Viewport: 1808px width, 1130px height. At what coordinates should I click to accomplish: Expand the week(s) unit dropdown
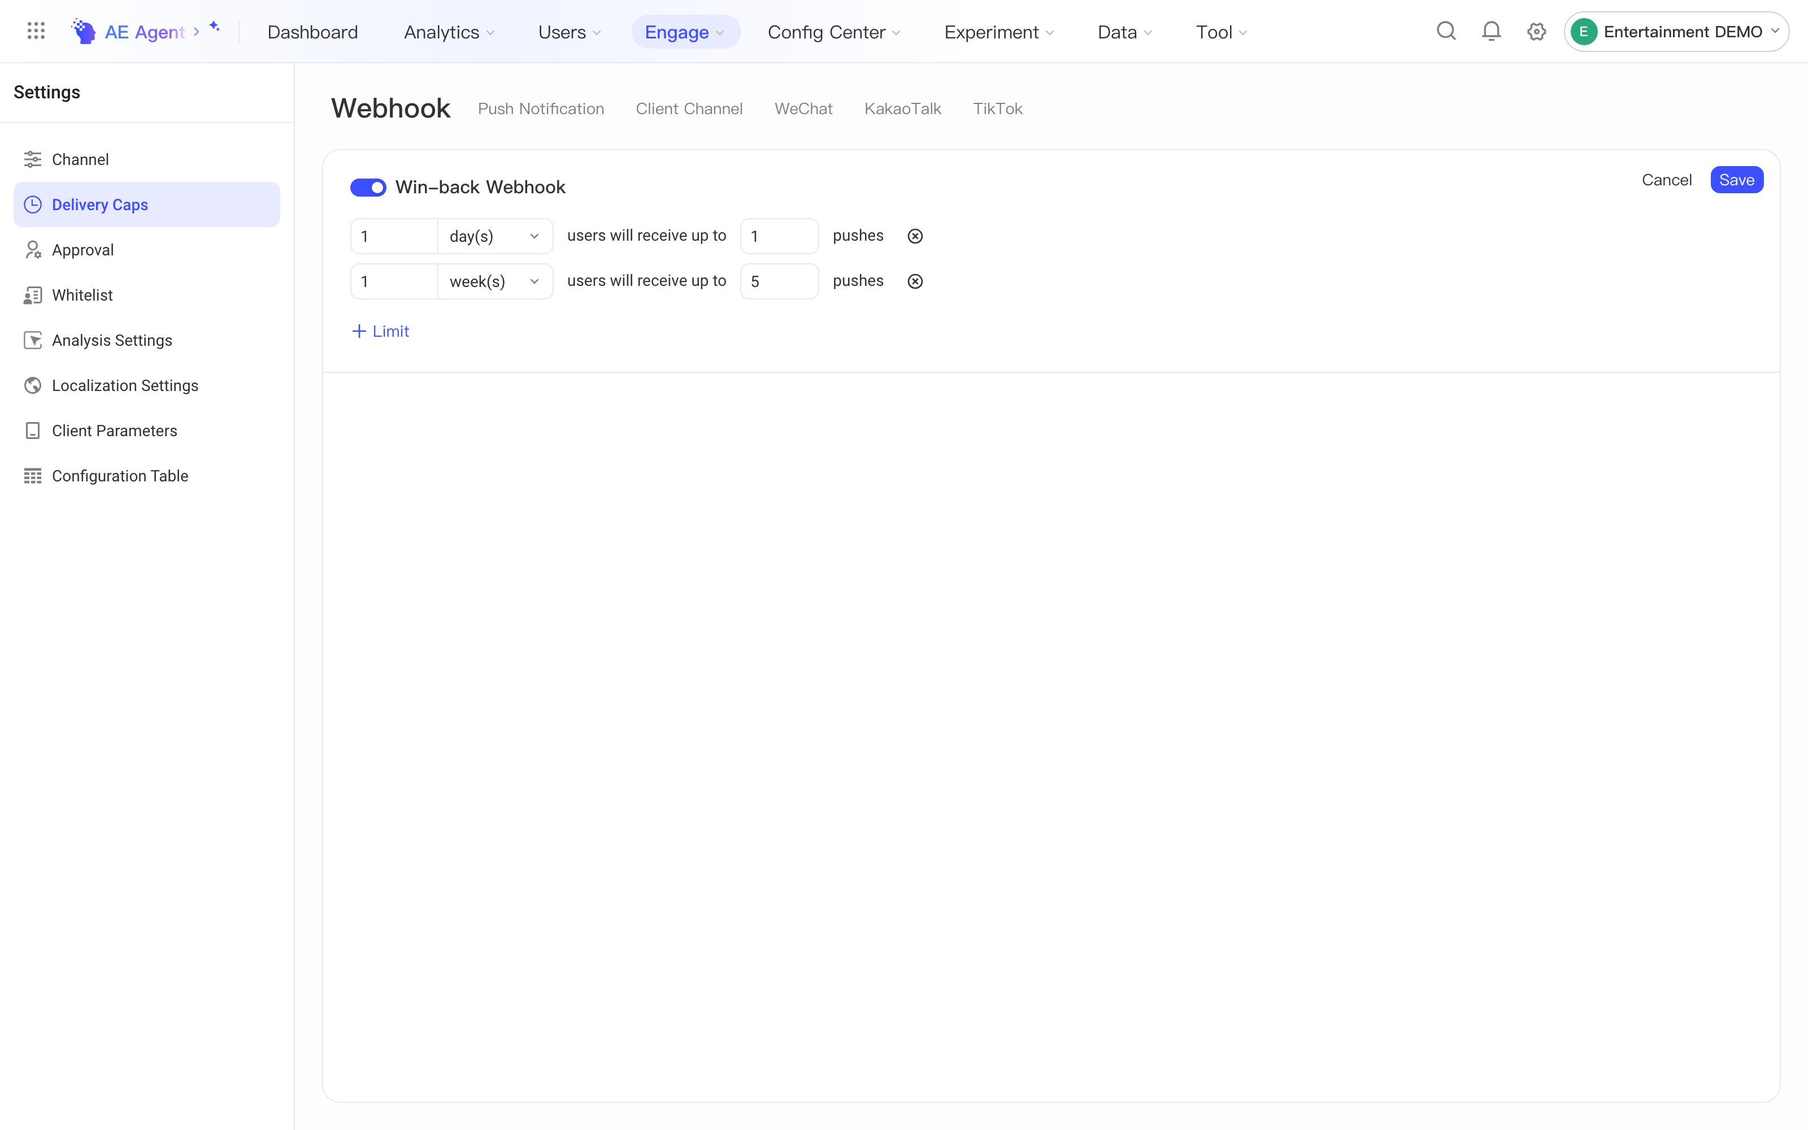coord(494,282)
